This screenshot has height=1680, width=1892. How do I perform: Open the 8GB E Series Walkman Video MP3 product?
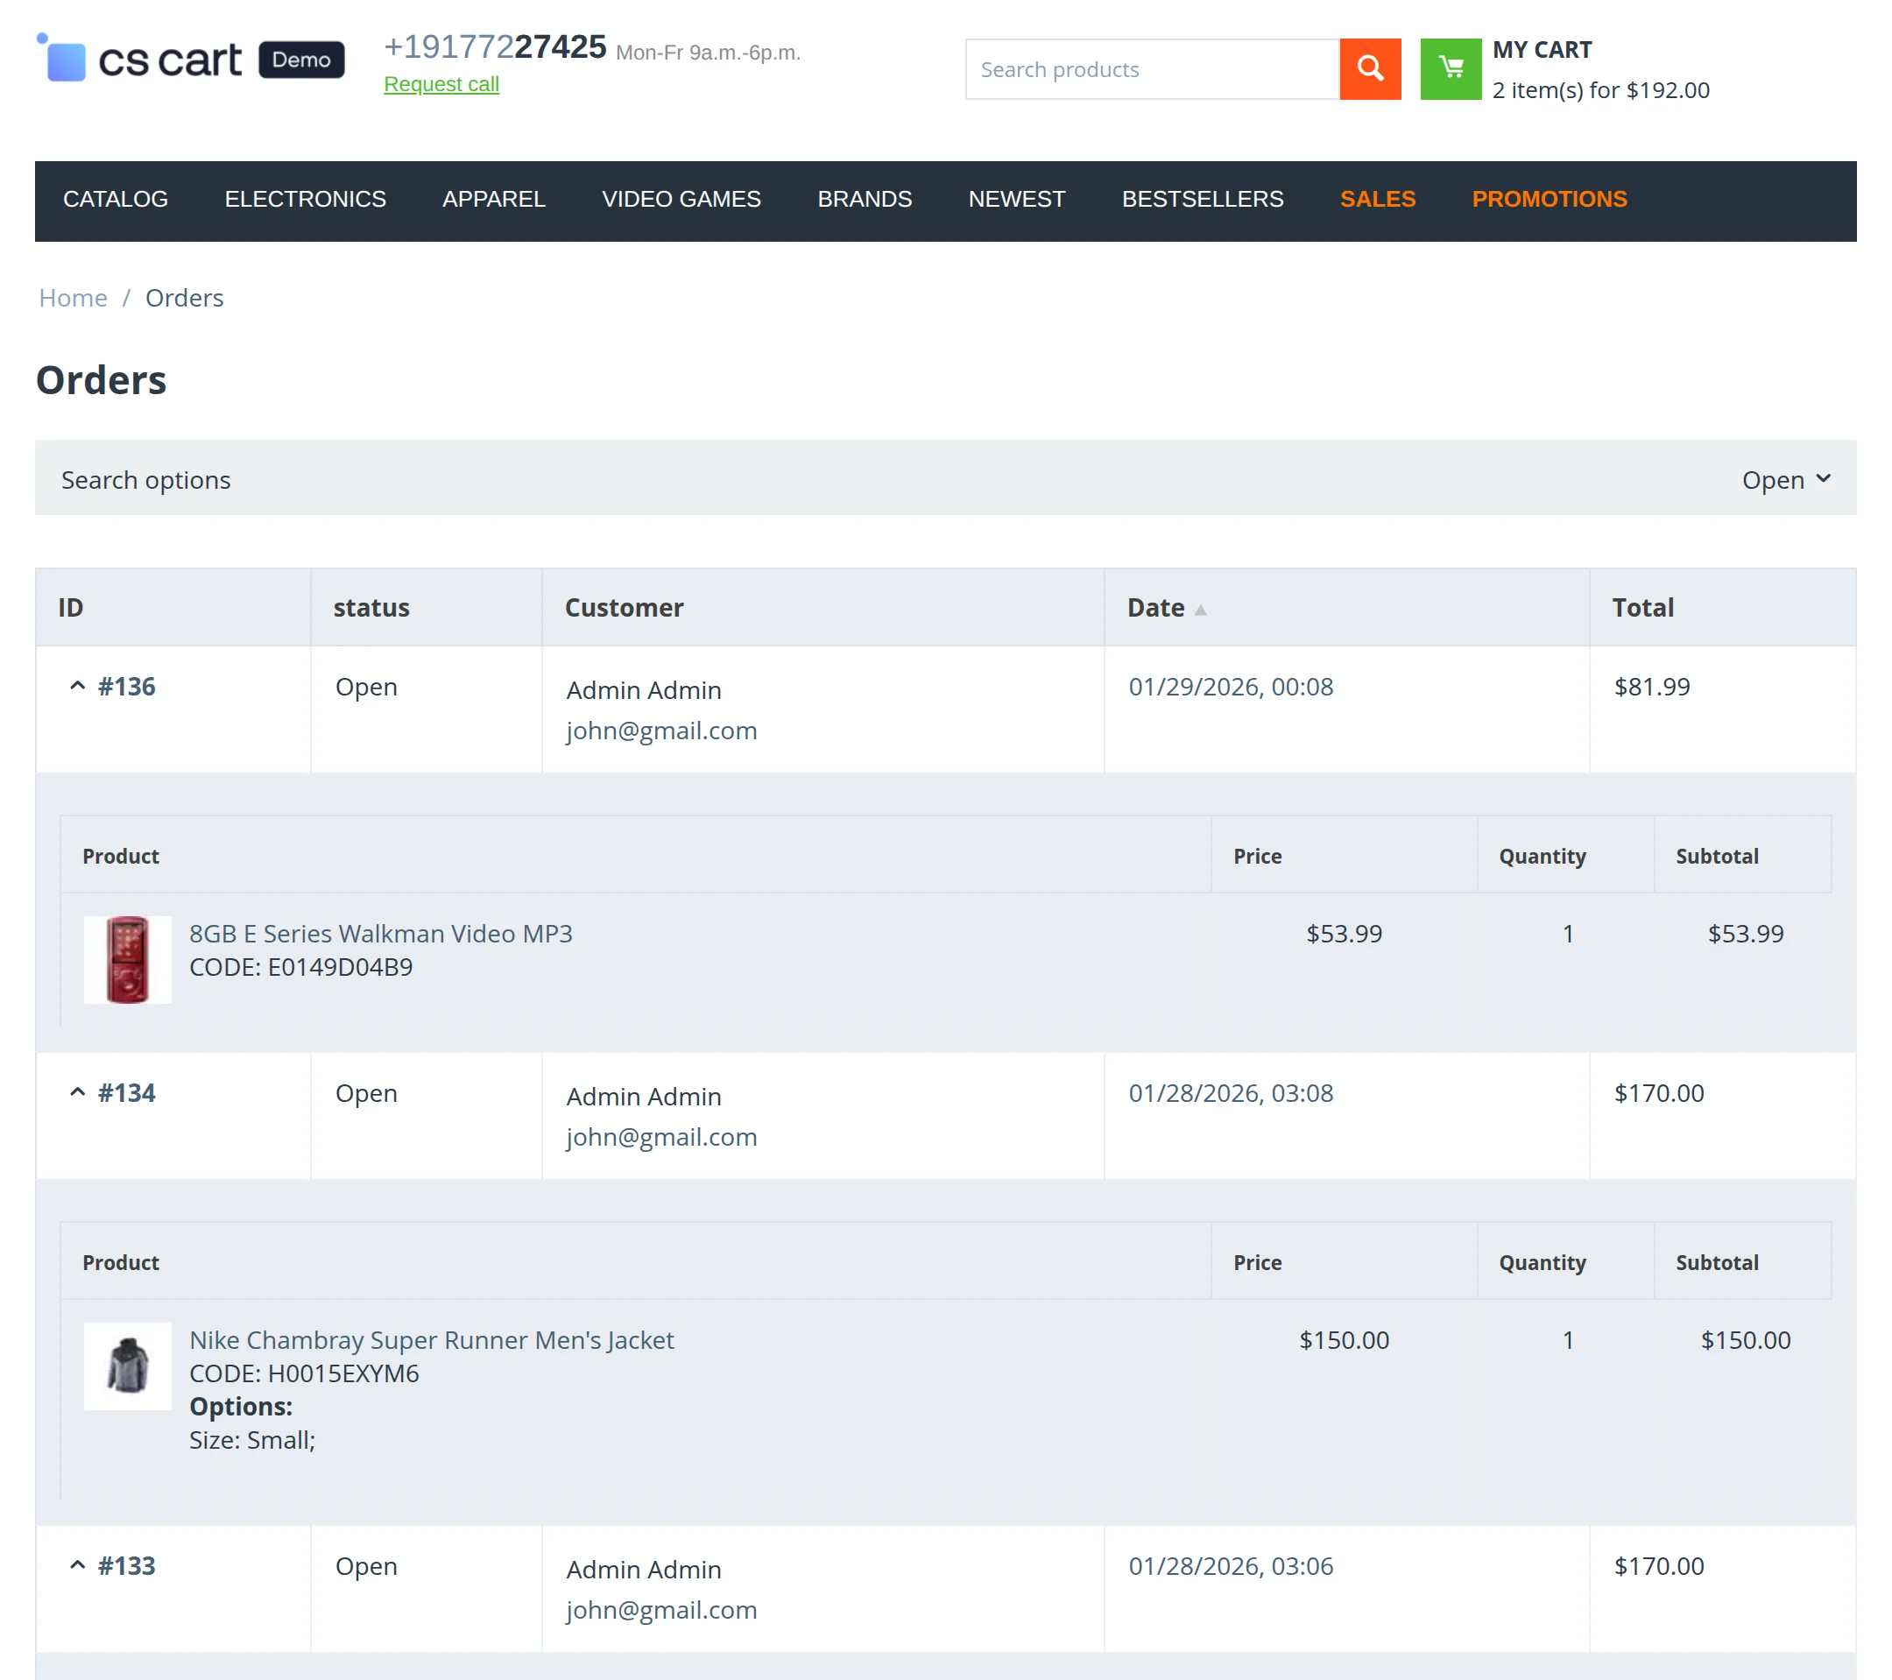click(381, 933)
